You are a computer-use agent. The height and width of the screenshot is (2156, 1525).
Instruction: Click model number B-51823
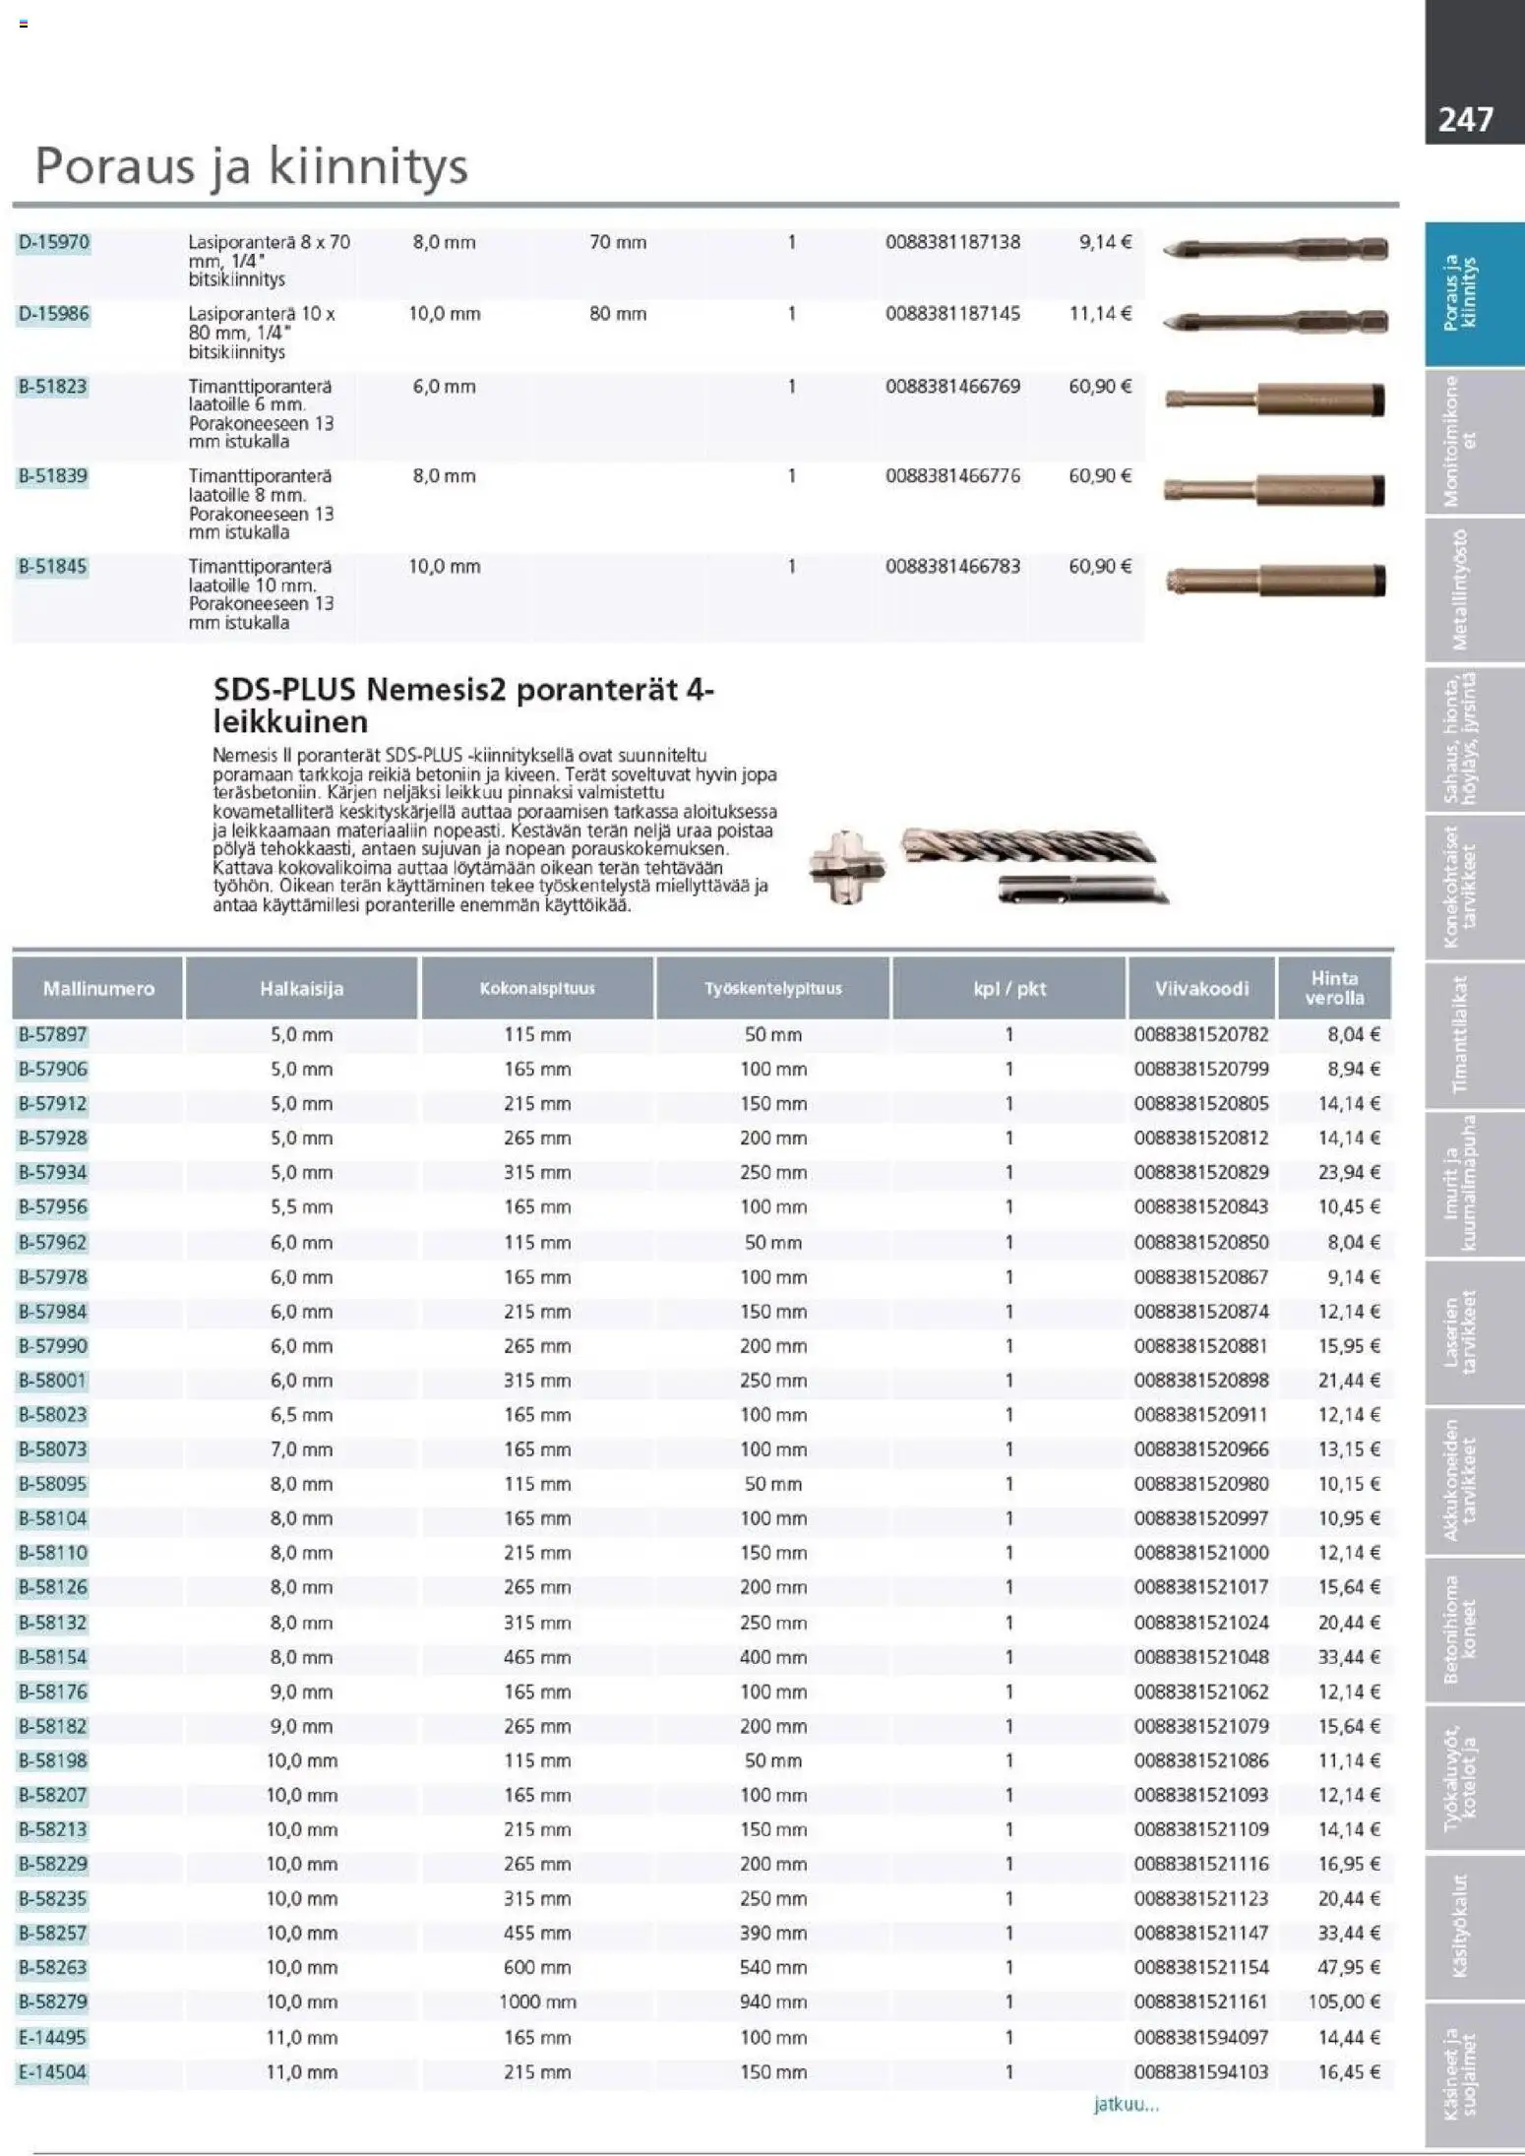coord(53,387)
